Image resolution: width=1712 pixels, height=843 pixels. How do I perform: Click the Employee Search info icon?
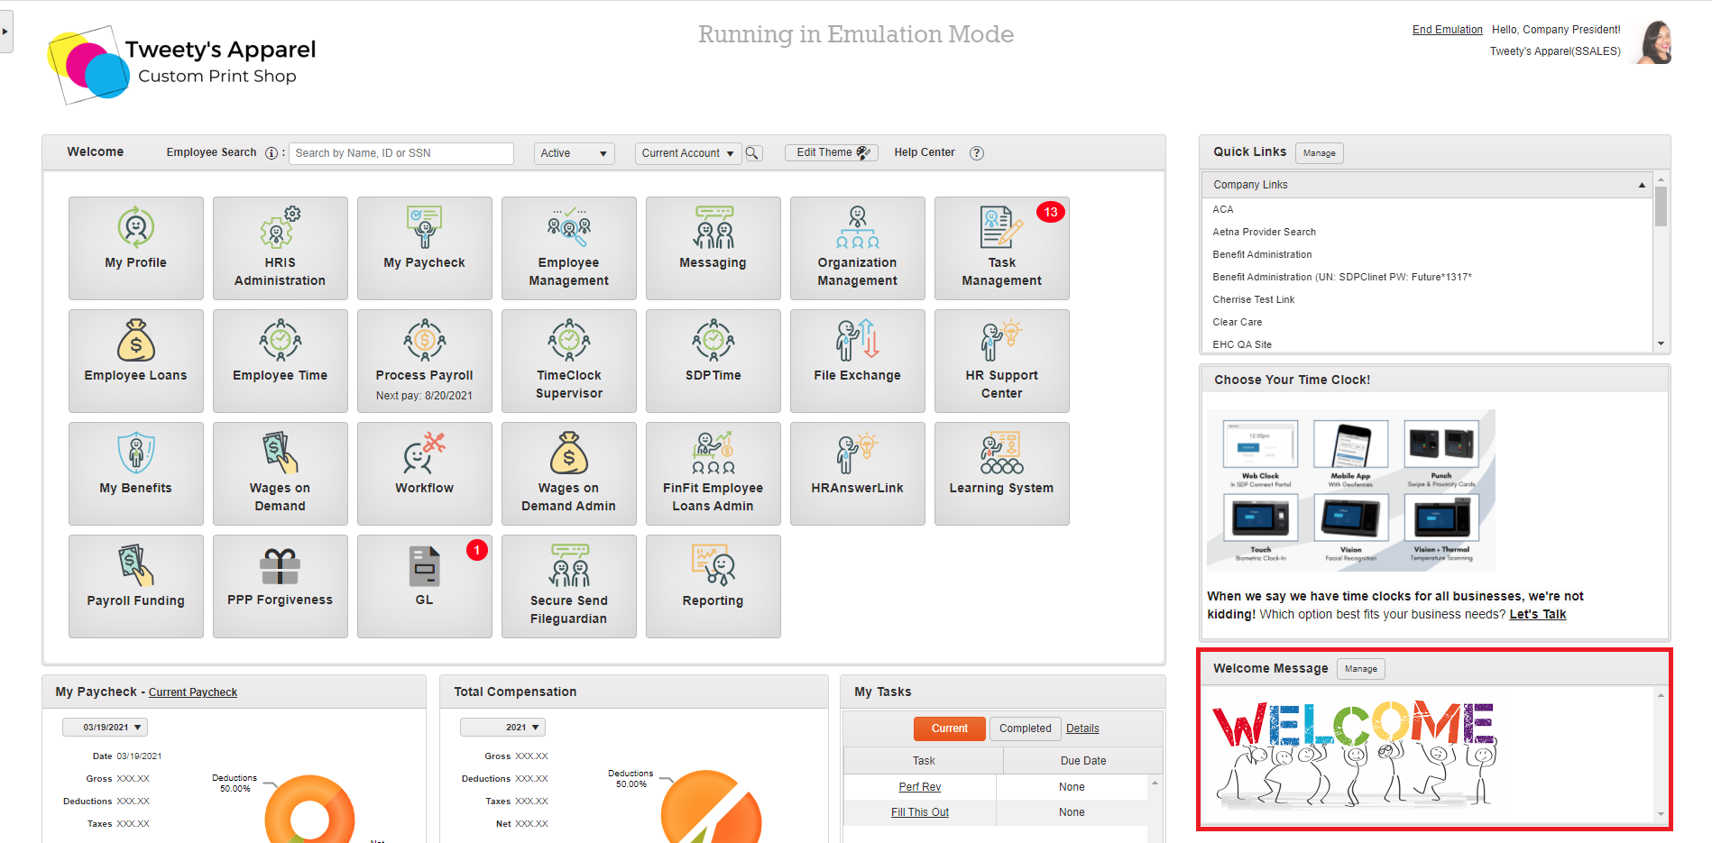(x=272, y=153)
